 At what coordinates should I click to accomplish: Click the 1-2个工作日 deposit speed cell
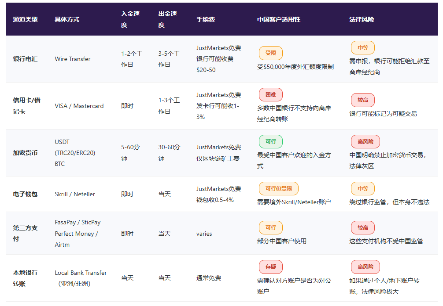[x=132, y=59]
